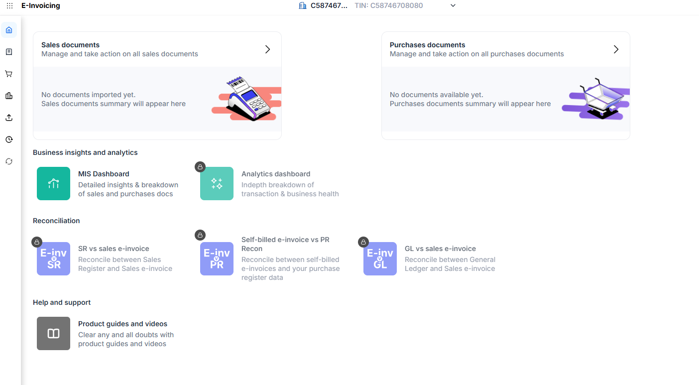Viewport: 699px width, 385px height.
Task: Open GL vs sales e-invoice reconciliation
Action: [x=440, y=249]
